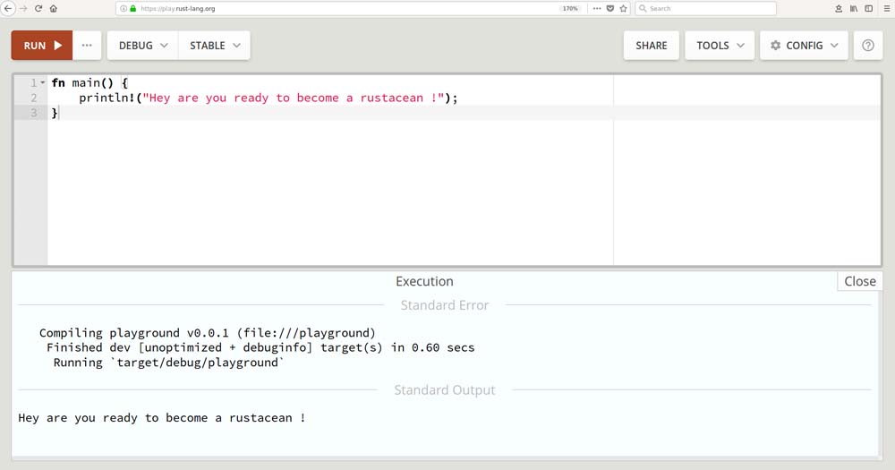
Task: Close the Execution output panel
Action: (859, 281)
